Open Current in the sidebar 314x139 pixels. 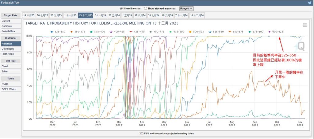pos(11,21)
